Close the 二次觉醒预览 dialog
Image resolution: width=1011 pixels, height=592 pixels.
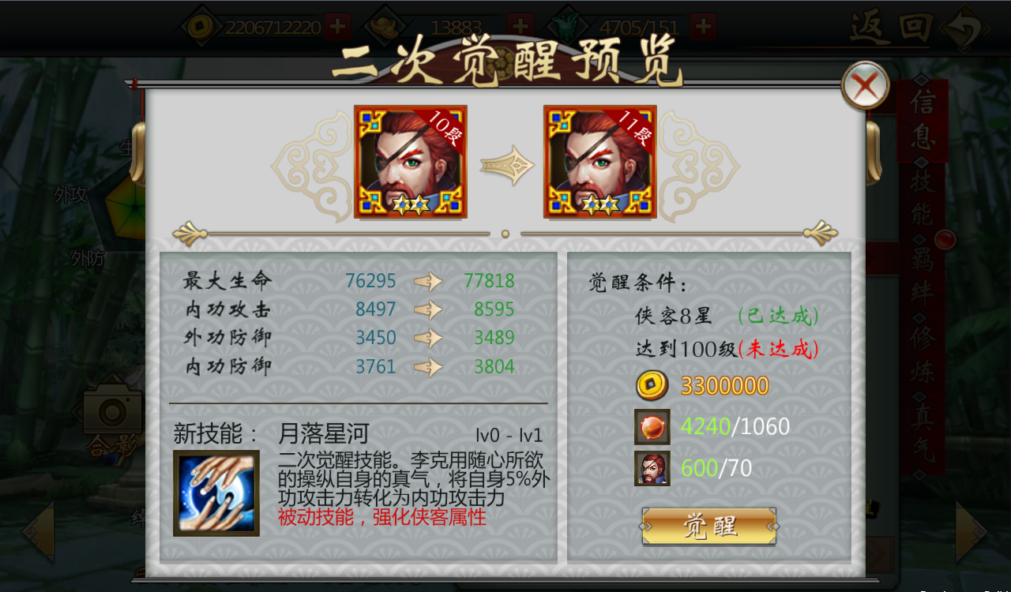click(x=865, y=84)
